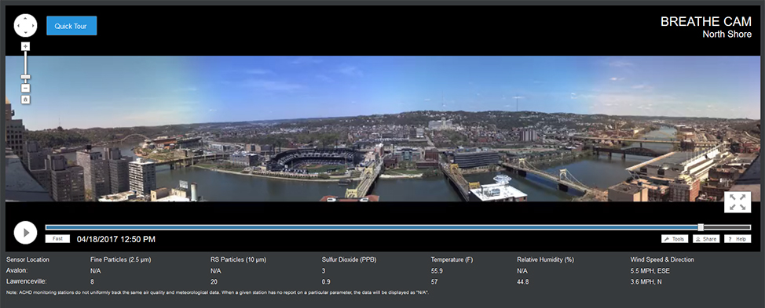Click the Fine Particles (2.5 µm) header
This screenshot has height=308, width=765.
(120, 260)
